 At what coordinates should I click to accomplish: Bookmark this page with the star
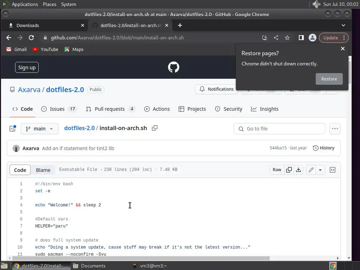pyautogui.click(x=287, y=38)
